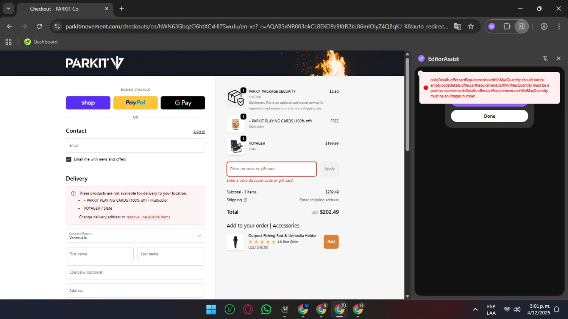Open WhatsApp from the taskbar
The image size is (568, 319).
tap(266, 310)
